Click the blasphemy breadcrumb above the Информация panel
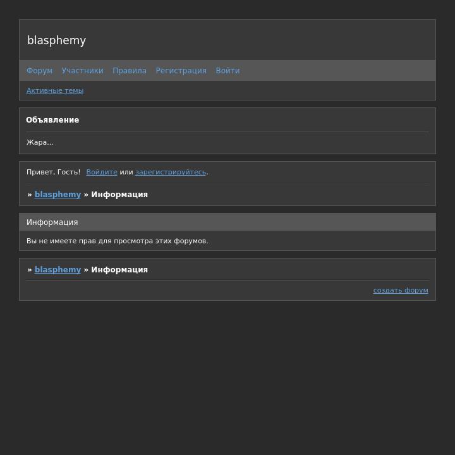 pyautogui.click(x=58, y=195)
